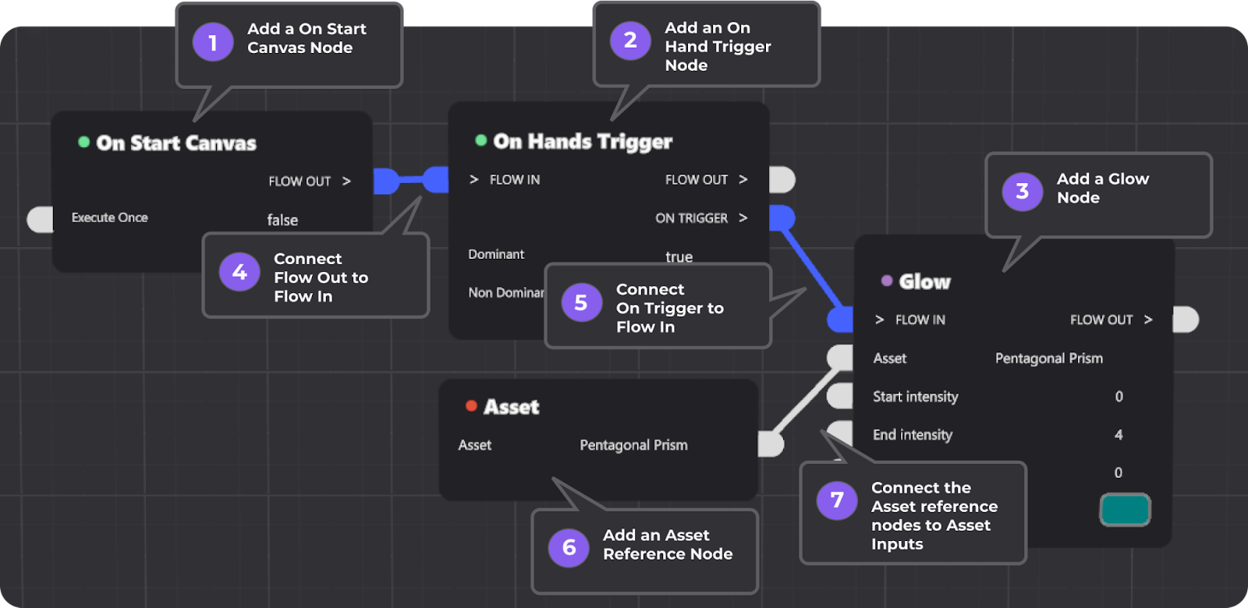Screen dimensions: 1248x608
Task: Click the On Trigger output port
Action: 782,217
